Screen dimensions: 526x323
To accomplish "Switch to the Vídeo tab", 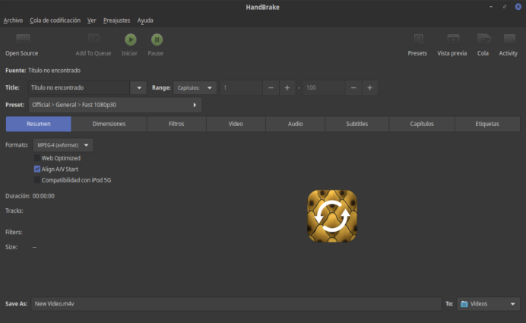I will point(236,124).
